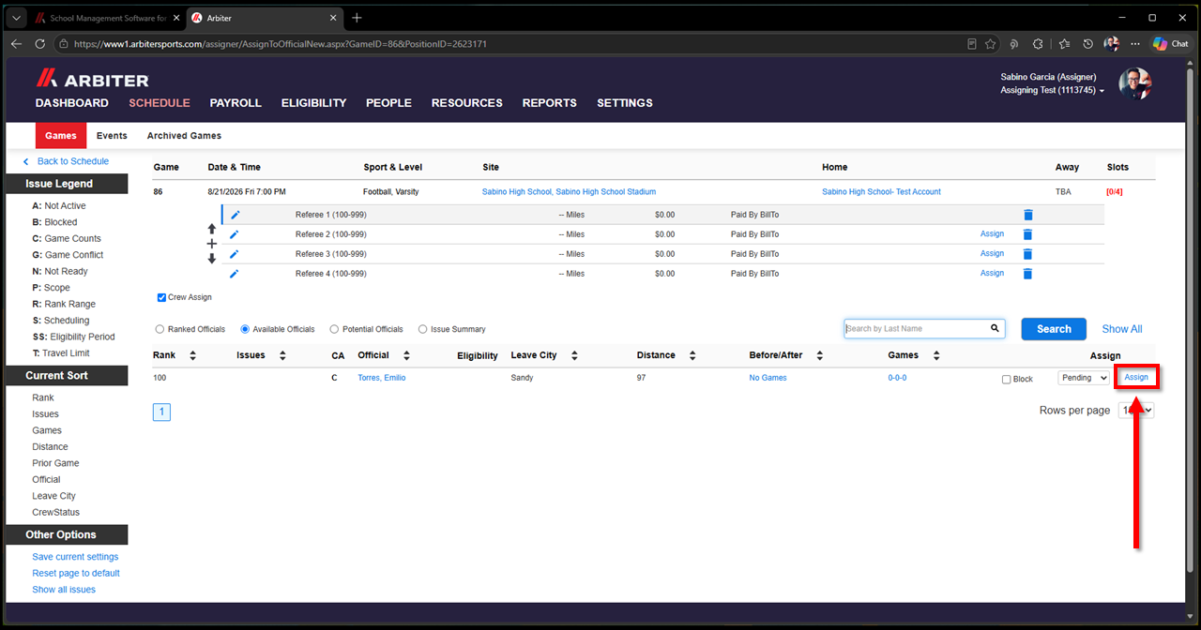Click the Leave City column sort arrows

573,355
